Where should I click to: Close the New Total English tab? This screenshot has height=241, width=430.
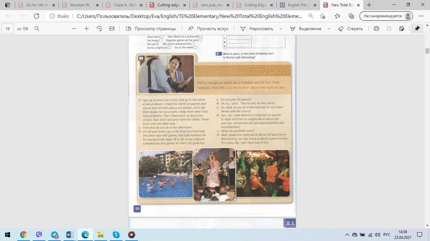[358, 5]
